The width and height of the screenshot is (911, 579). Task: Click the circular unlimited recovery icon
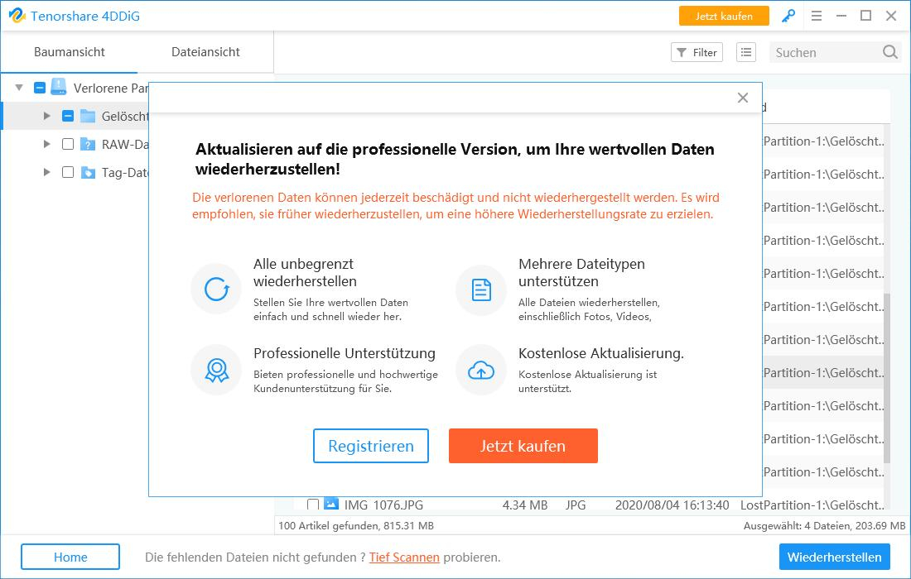[216, 289]
